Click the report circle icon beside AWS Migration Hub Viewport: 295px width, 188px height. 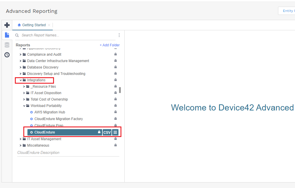click(x=32, y=112)
